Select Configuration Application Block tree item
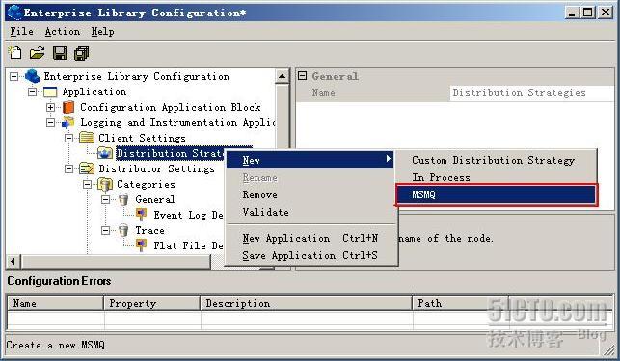Viewport: 620px width, 361px height. click(x=171, y=107)
